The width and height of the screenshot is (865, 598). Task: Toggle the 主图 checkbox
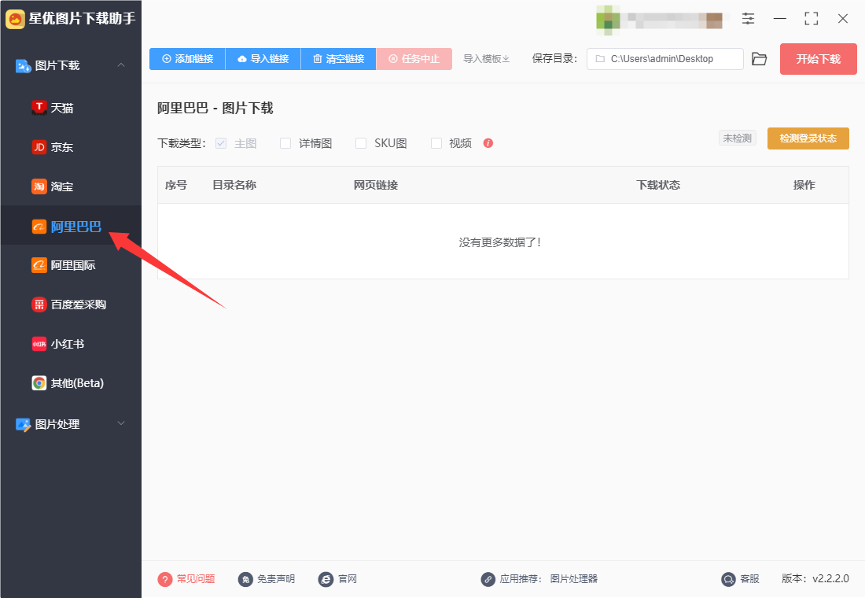(x=221, y=143)
